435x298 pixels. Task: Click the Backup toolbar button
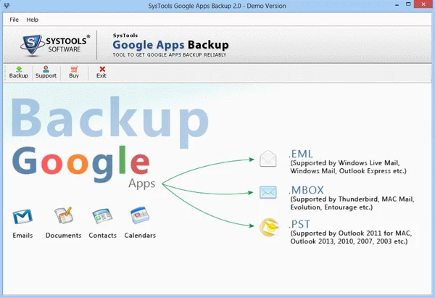click(x=19, y=73)
